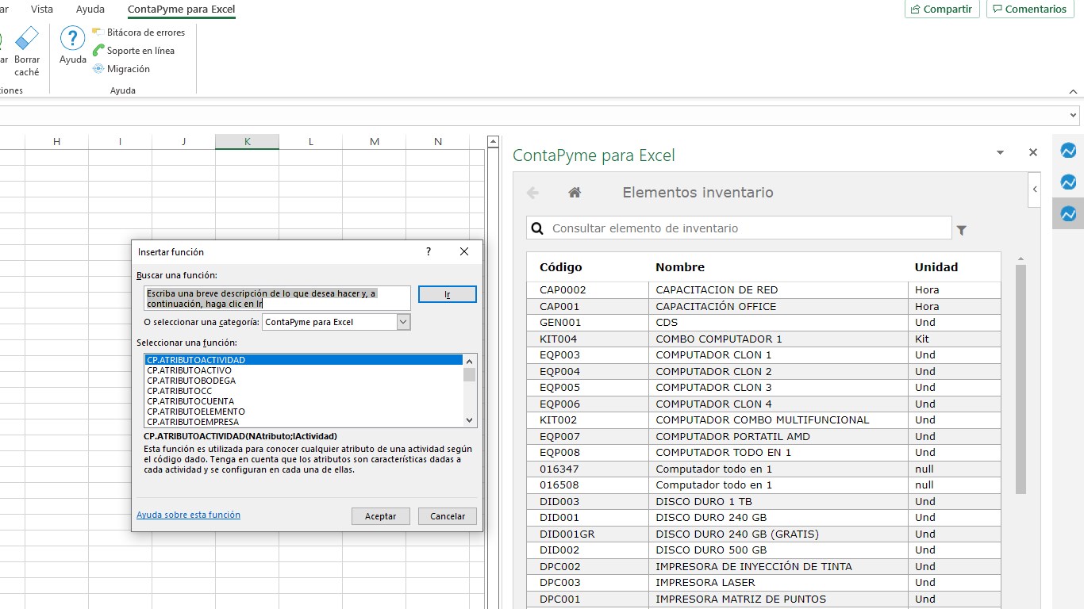This screenshot has width=1084, height=609.
Task: Click the Borrar caché eraser icon
Action: pyautogui.click(x=27, y=38)
